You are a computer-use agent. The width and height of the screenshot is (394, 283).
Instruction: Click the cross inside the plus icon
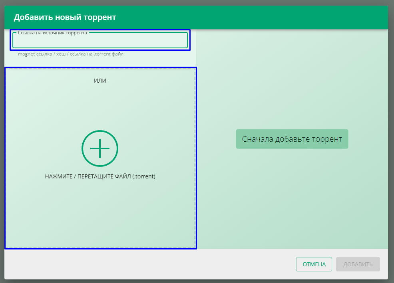[x=100, y=148]
